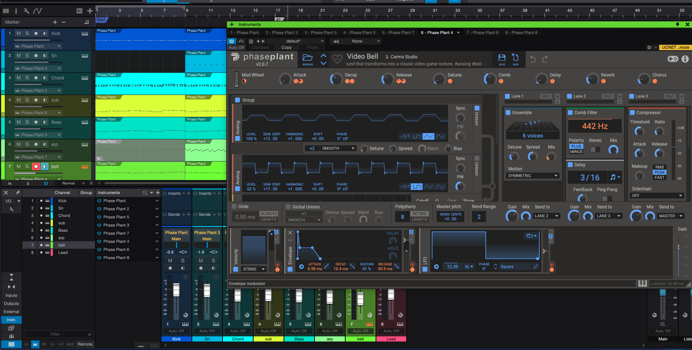Adjust the Attack macro knob
Image resolution: width=692 pixels, height=350 pixels.
285,78
